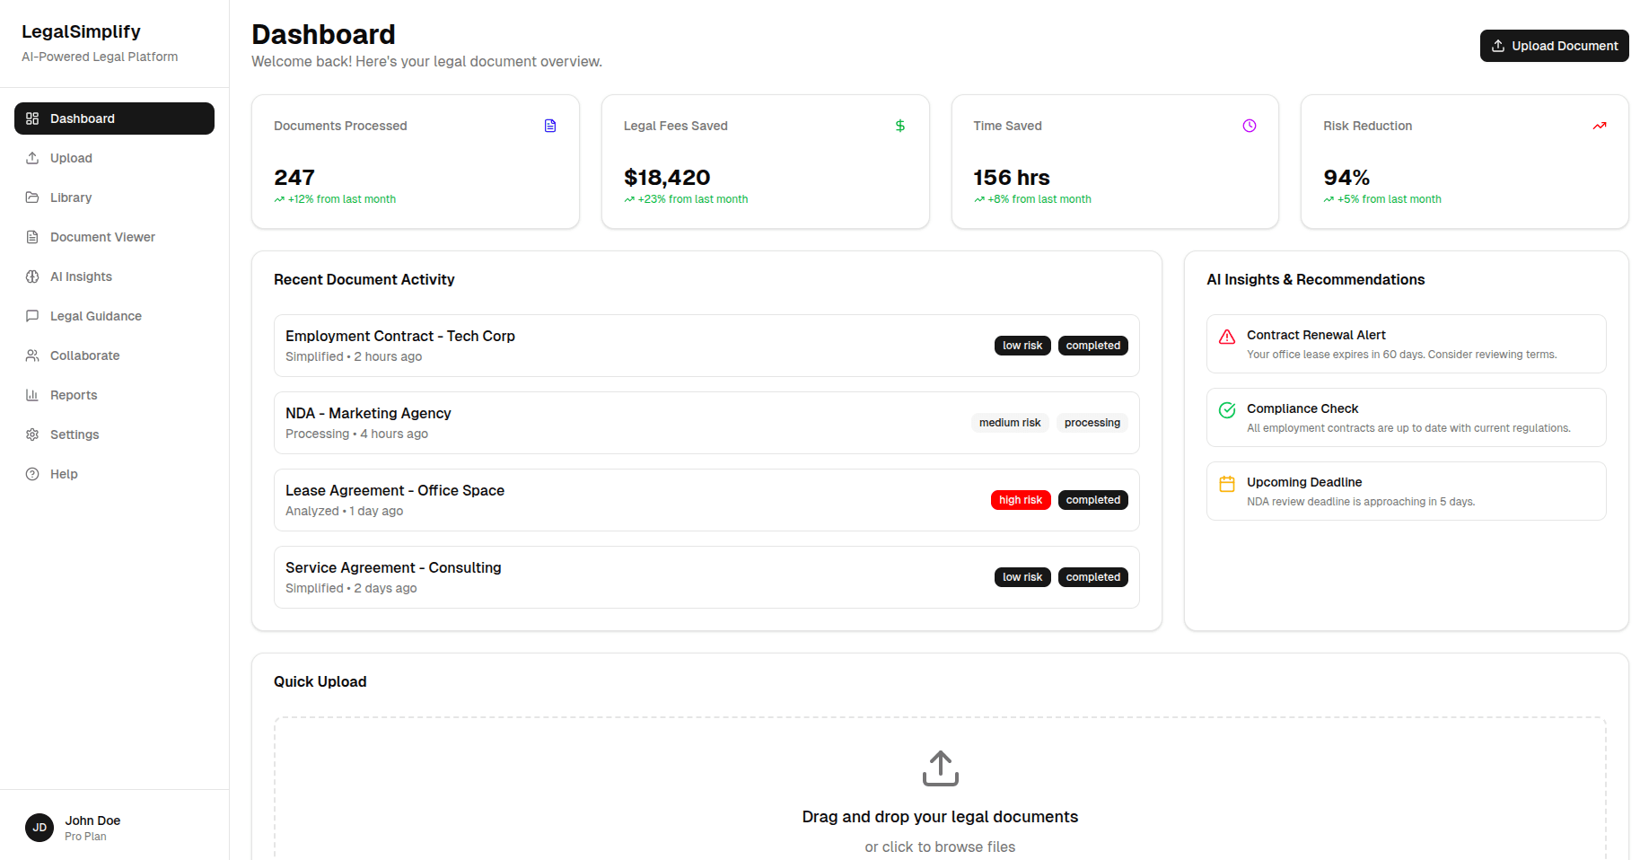Select the Collaborate people icon
Screen dimensions: 1640x860
tap(32, 355)
